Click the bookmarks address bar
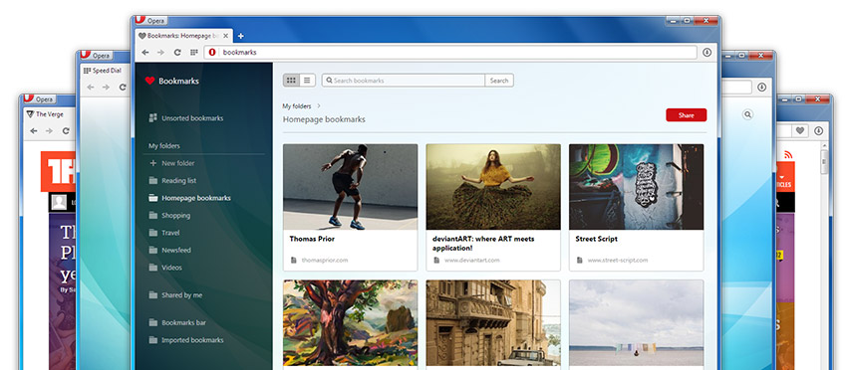Image resolution: width=851 pixels, height=370 pixels. tap(450, 53)
